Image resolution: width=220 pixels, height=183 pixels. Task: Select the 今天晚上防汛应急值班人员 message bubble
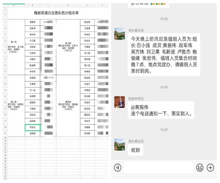164,55
